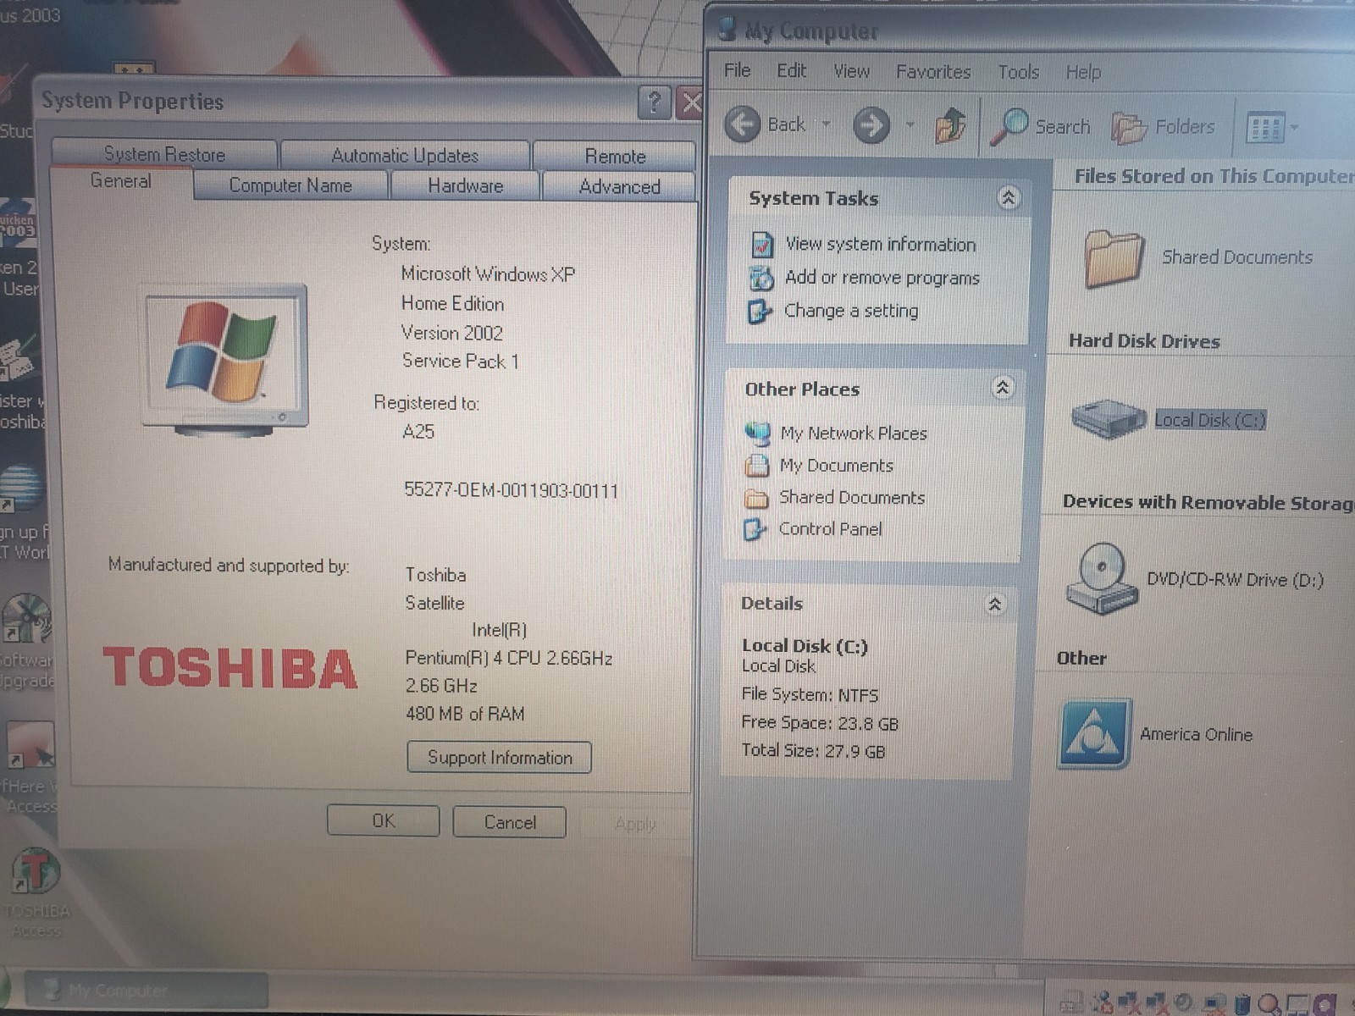Click the My Computer window title icon
Viewport: 1355px width, 1016px height.
(x=727, y=29)
